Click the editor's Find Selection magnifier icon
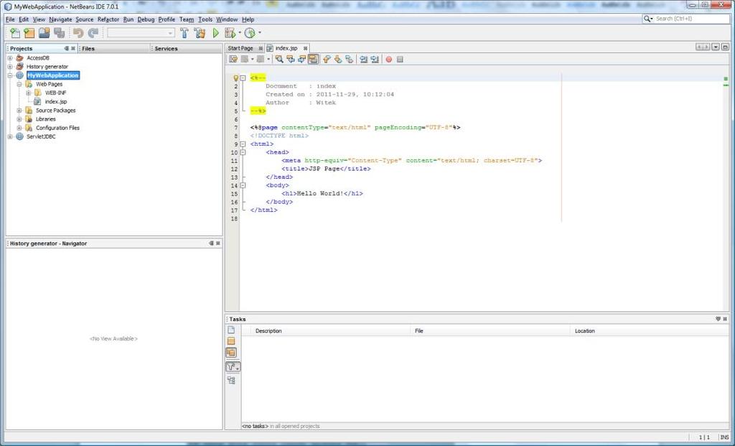The width and height of the screenshot is (735, 446). [279, 59]
